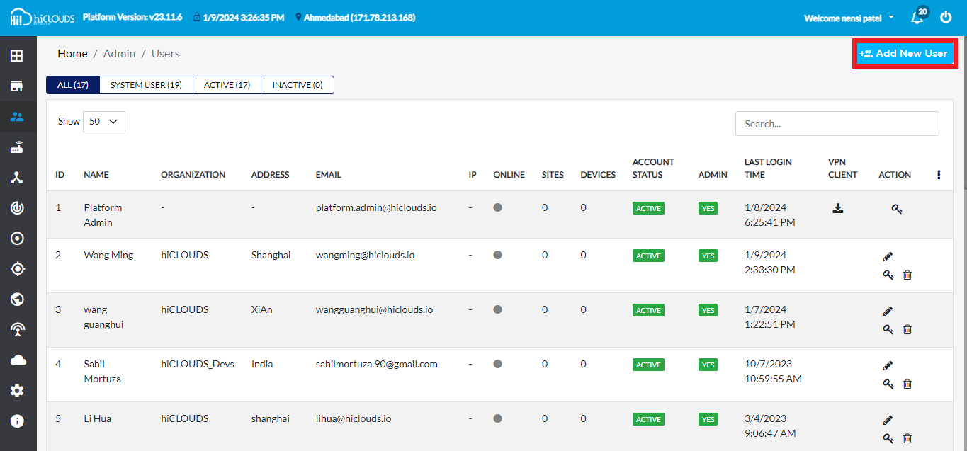Open the radar sweep icon in sidebar
The width and height of the screenshot is (967, 451).
click(x=17, y=208)
